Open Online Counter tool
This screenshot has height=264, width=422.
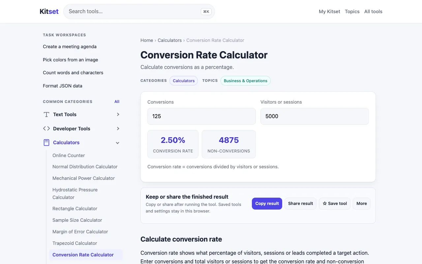click(69, 155)
